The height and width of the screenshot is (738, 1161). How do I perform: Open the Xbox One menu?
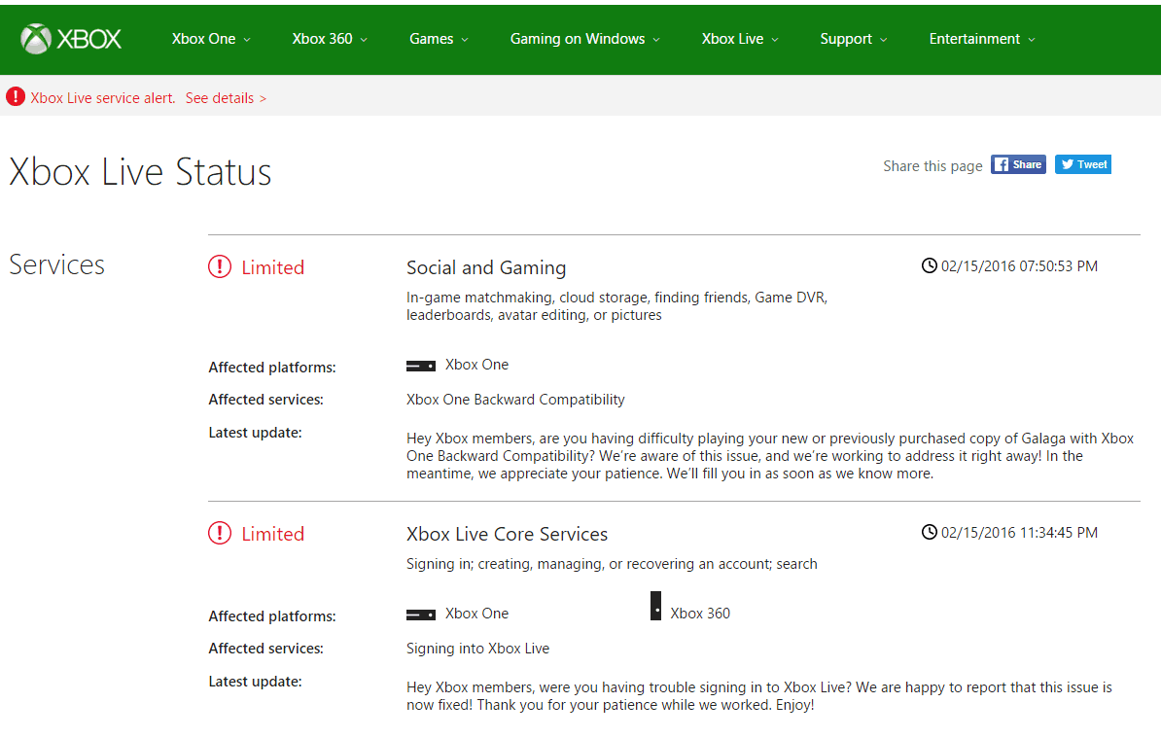211,39
